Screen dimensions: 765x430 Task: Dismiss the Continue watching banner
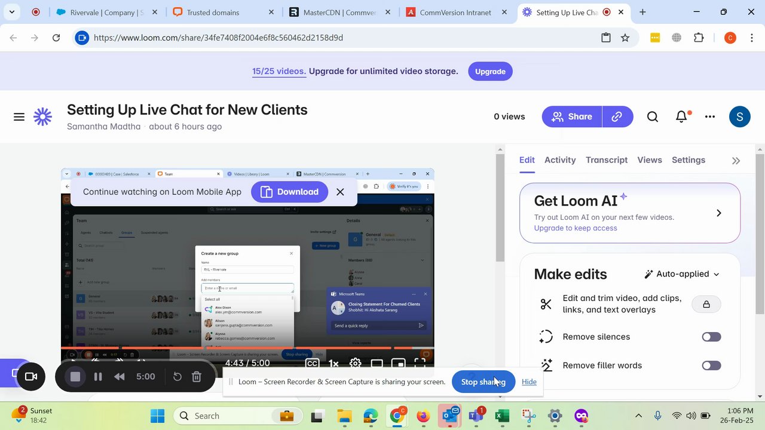(x=340, y=192)
